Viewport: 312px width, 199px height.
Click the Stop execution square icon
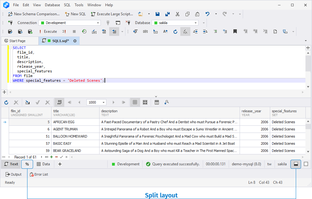pos(74,32)
